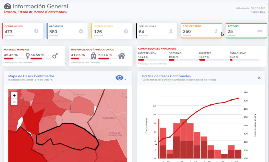269x162 pixels.
Task: Click the male gender symbol icon
Action: click(55, 56)
